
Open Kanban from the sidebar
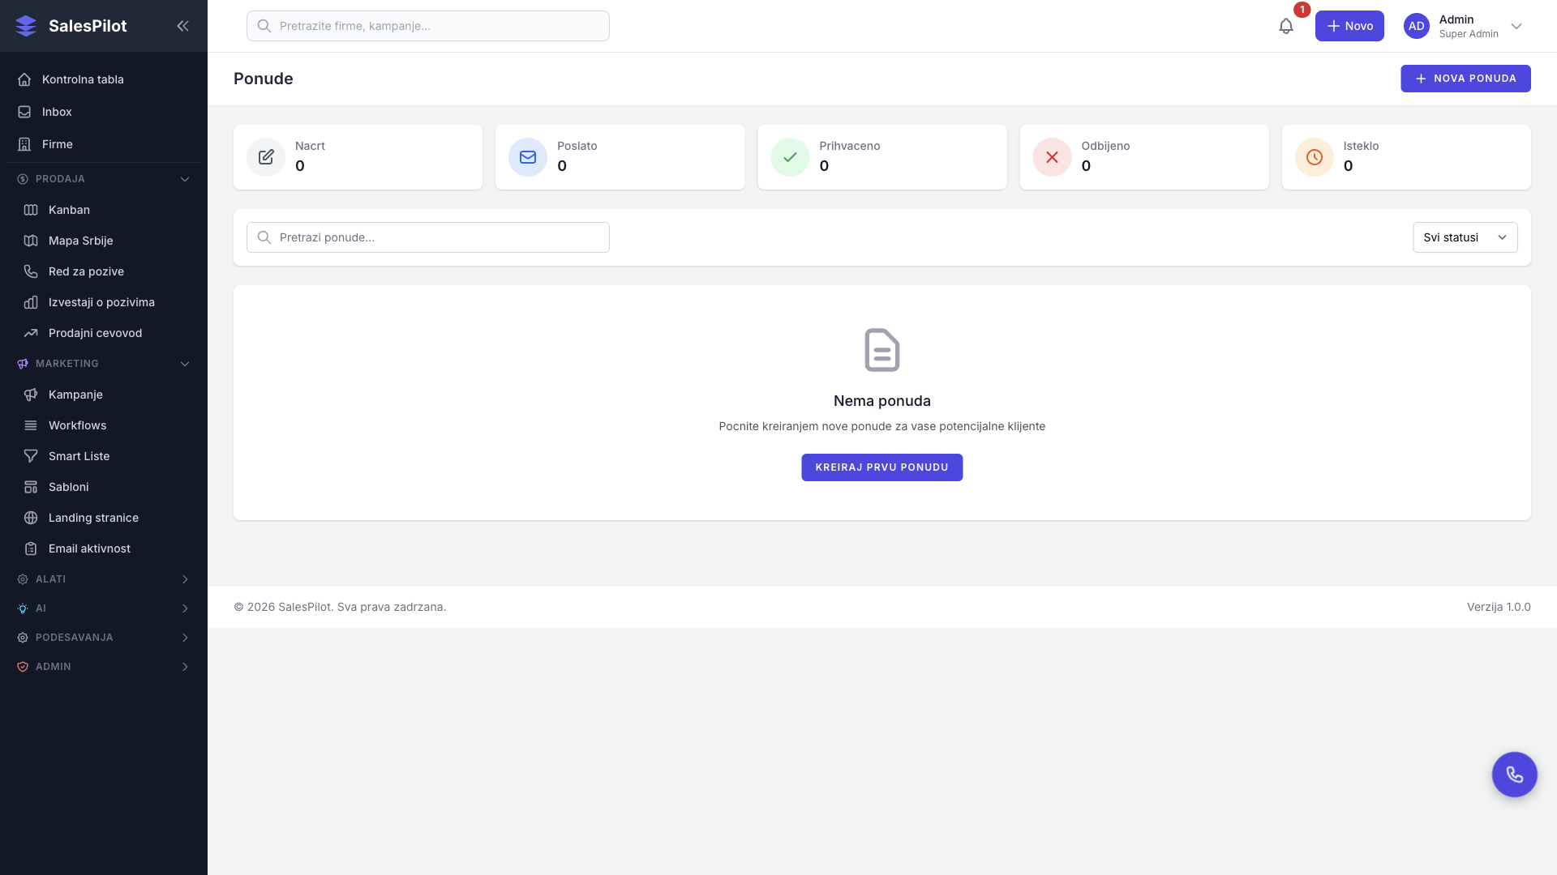pyautogui.click(x=69, y=210)
